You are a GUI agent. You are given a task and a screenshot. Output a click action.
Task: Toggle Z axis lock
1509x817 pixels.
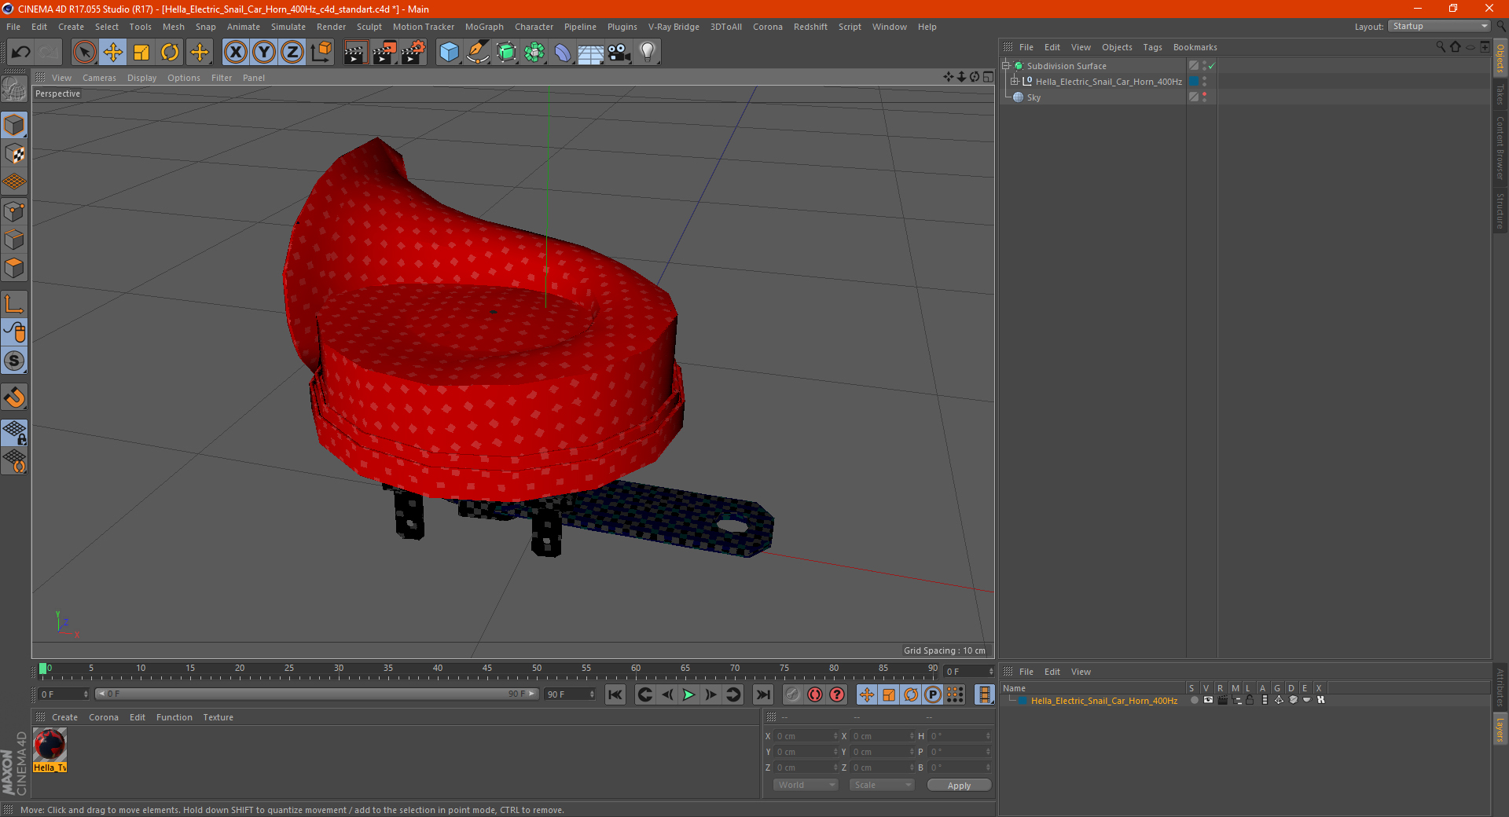[x=292, y=53]
